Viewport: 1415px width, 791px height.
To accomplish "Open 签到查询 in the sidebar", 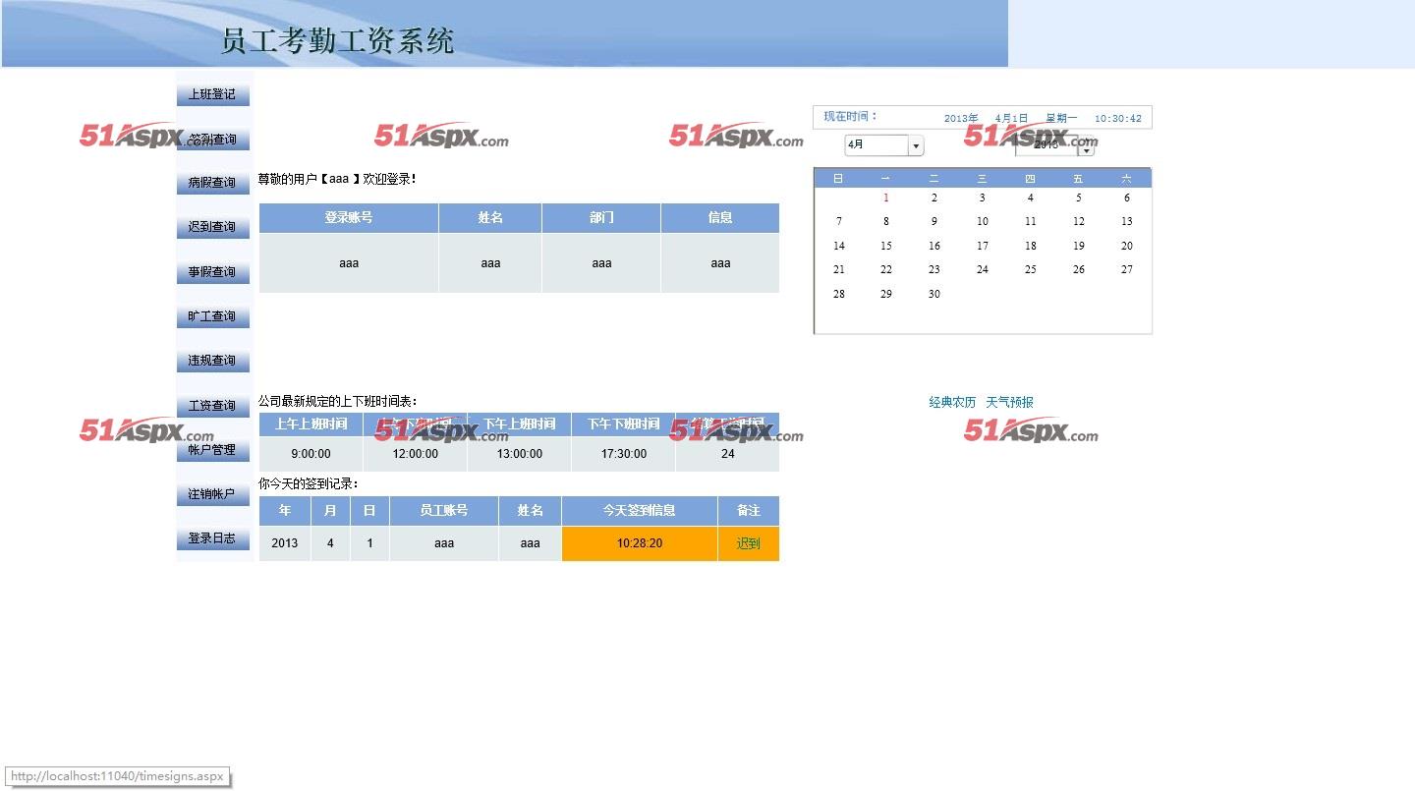I will (x=212, y=140).
